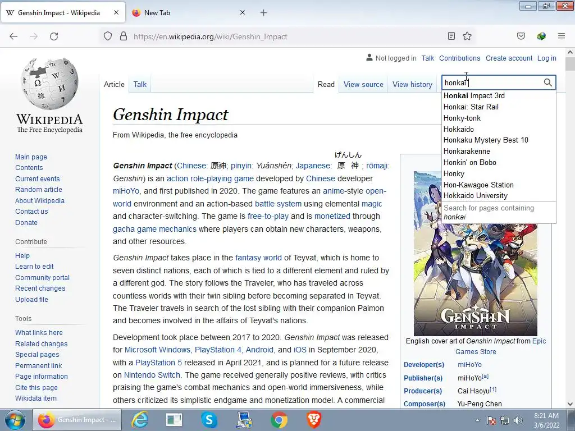Switch to the Genshin Impact browser tab
The image size is (575, 431).
pyautogui.click(x=63, y=13)
